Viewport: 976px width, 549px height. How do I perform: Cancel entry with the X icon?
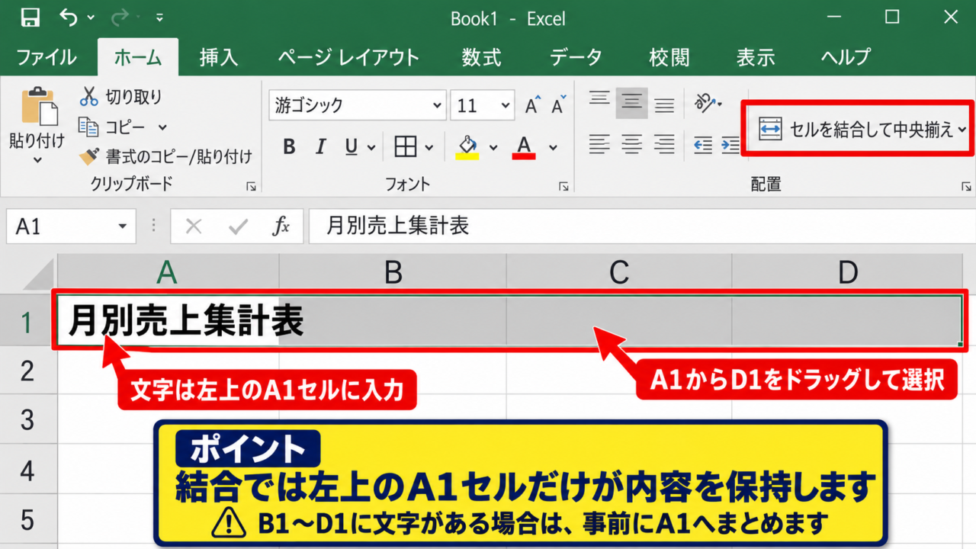[x=194, y=226]
